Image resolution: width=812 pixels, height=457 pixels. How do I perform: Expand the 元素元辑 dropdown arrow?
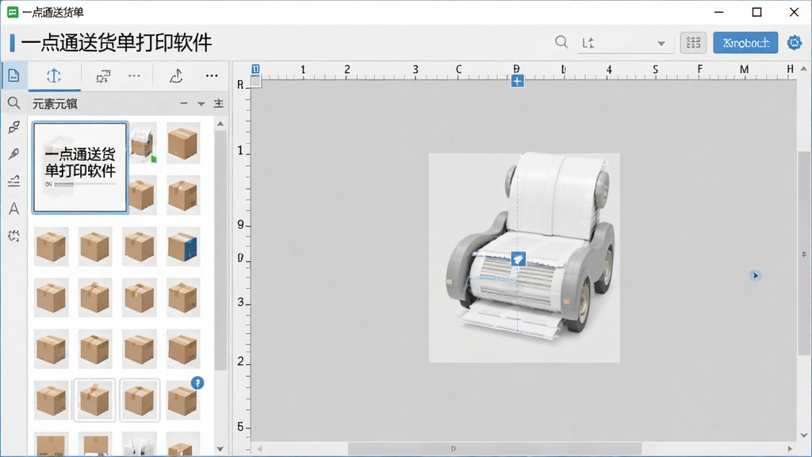201,104
